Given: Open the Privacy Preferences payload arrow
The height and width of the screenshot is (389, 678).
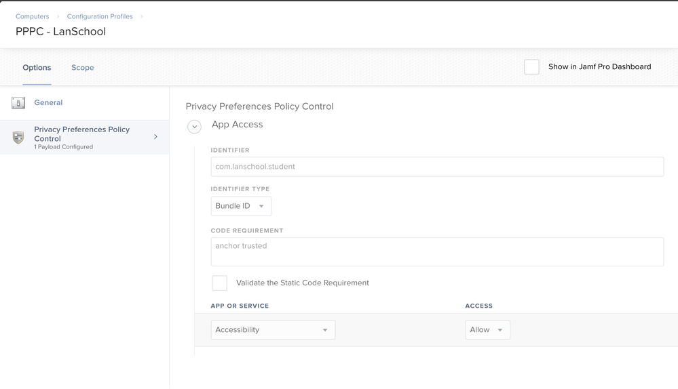Looking at the screenshot, I should [155, 137].
